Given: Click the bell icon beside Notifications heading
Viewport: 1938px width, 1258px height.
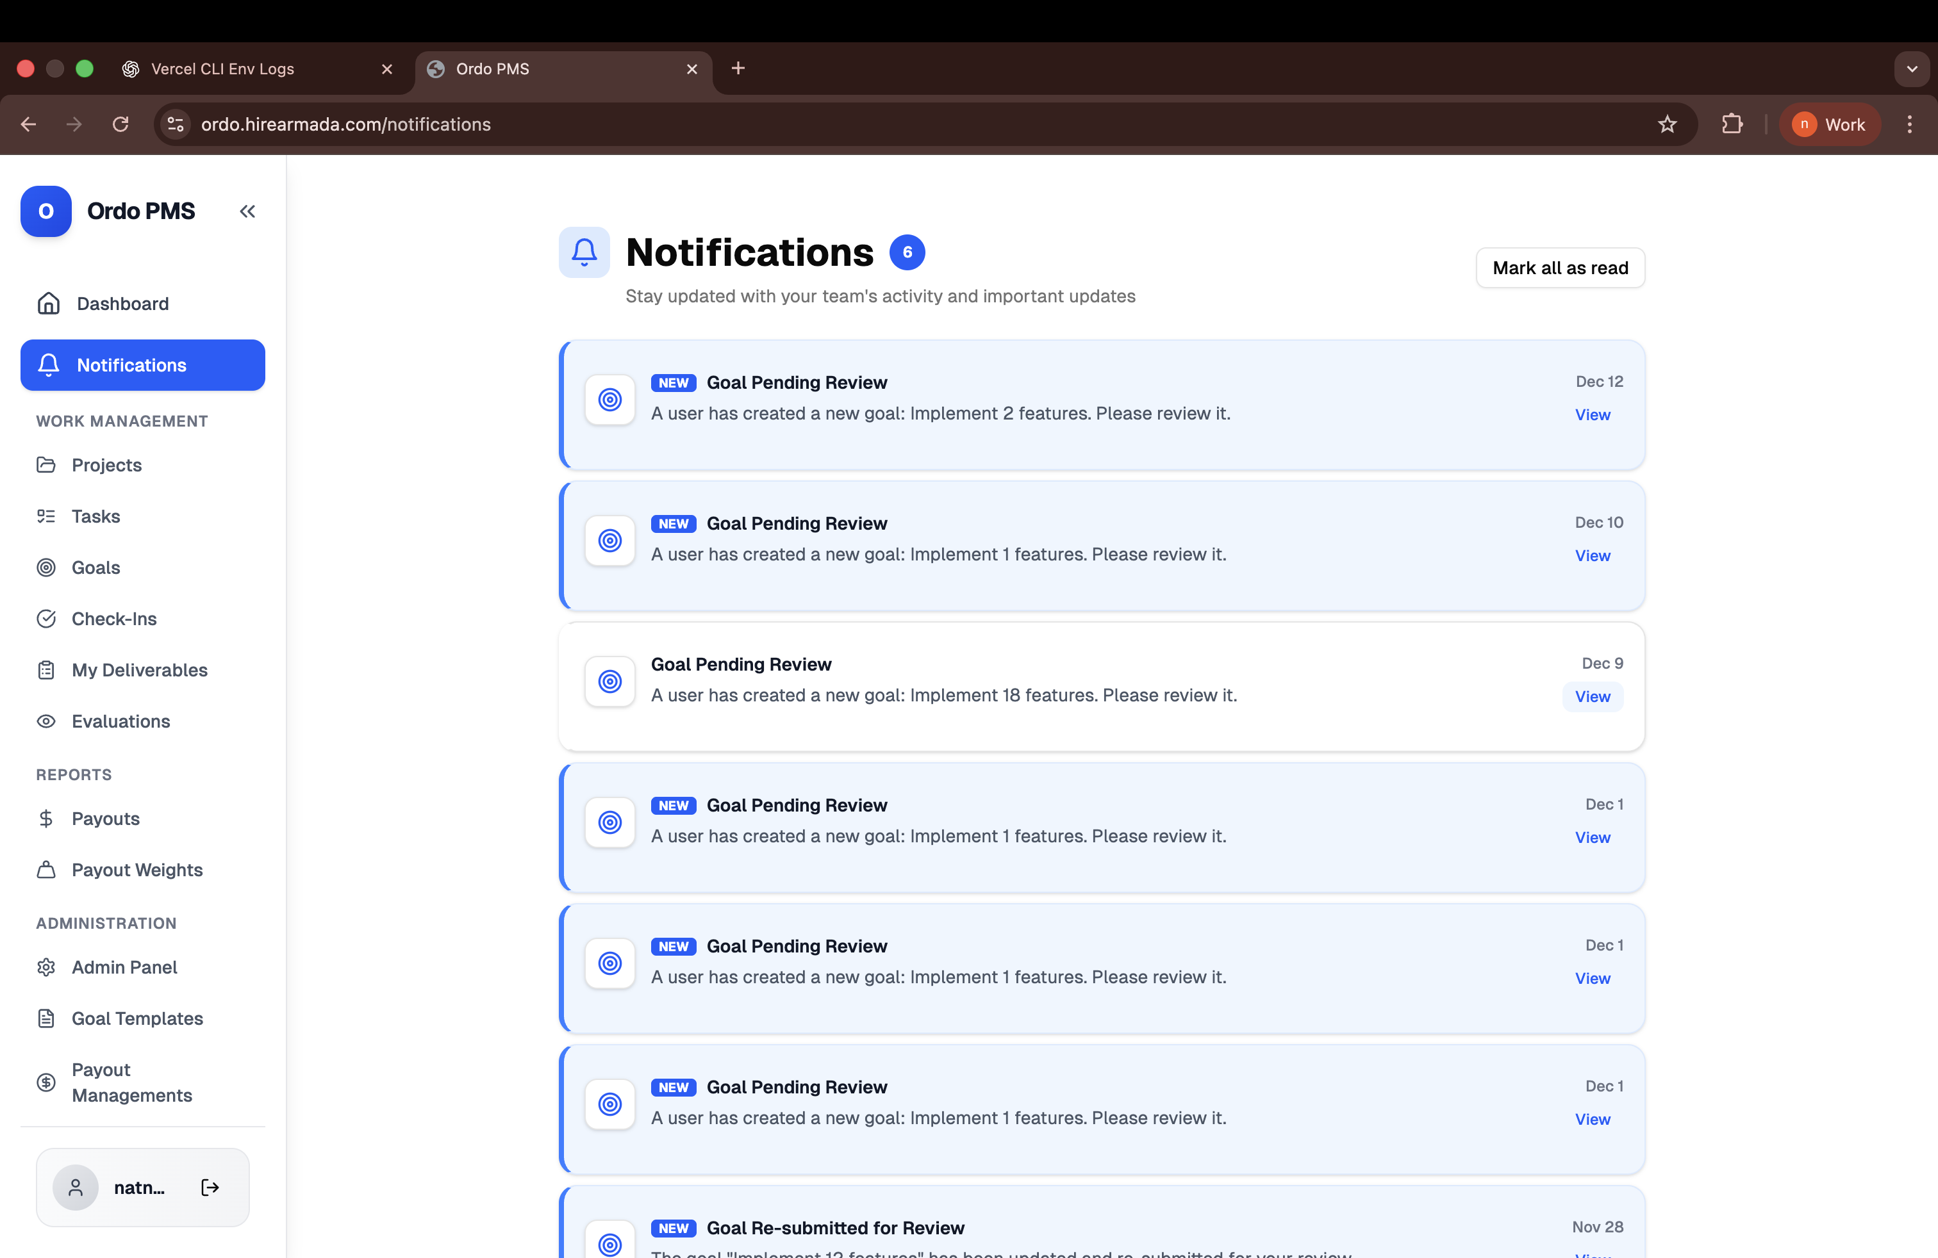Looking at the screenshot, I should [584, 252].
